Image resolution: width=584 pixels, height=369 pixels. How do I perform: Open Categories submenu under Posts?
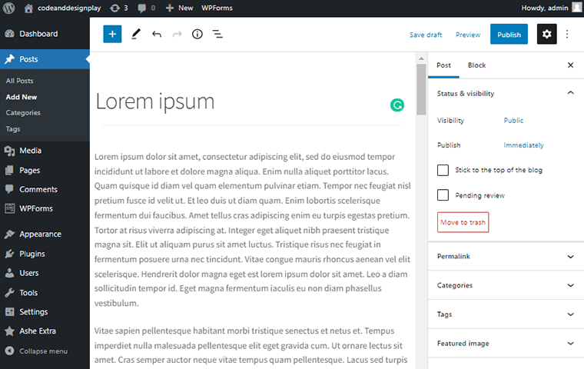click(23, 113)
